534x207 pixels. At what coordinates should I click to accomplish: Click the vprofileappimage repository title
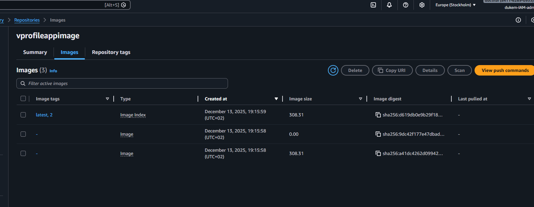48,36
